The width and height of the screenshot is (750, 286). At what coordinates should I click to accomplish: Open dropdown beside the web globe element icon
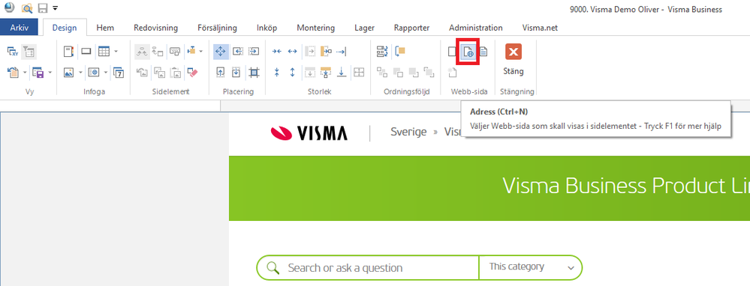point(105,73)
